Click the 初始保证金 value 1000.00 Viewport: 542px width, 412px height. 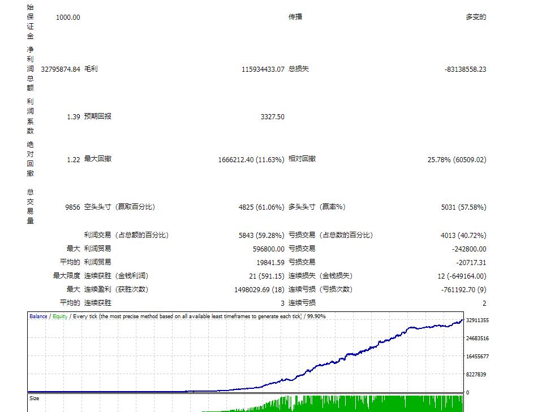click(x=70, y=17)
